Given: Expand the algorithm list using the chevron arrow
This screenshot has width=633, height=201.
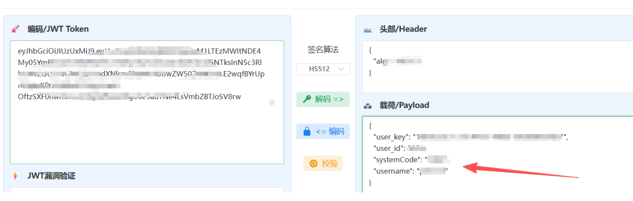Looking at the screenshot, I should [341, 69].
